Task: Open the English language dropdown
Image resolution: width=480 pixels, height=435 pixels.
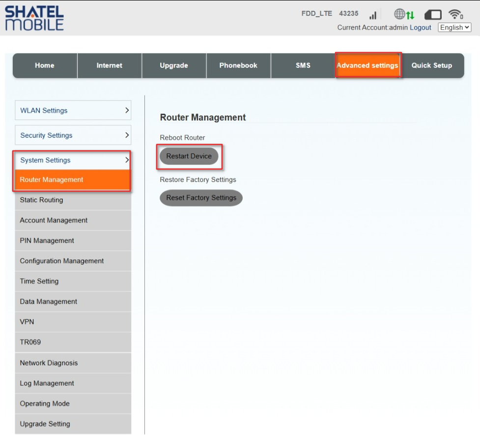Action: [454, 27]
